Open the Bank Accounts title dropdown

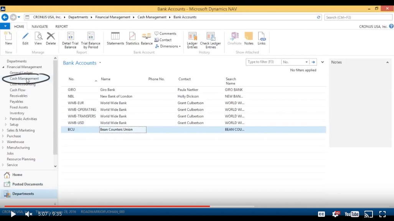[x=100, y=63]
